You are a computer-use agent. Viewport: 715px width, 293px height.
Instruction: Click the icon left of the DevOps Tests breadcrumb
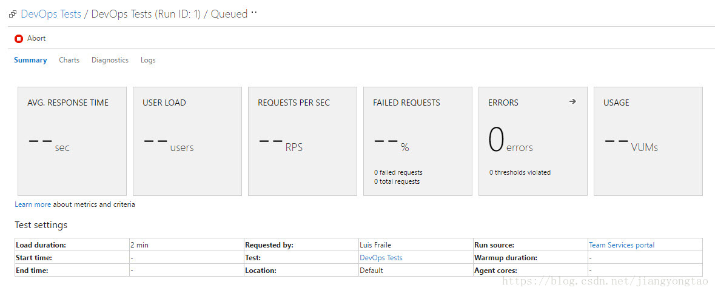13,15
